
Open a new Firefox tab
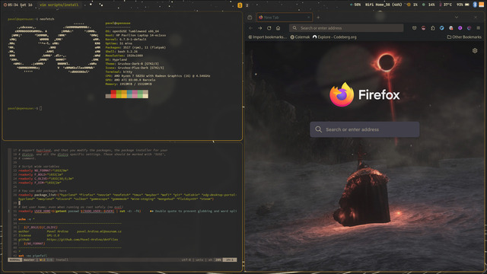pos(318,18)
